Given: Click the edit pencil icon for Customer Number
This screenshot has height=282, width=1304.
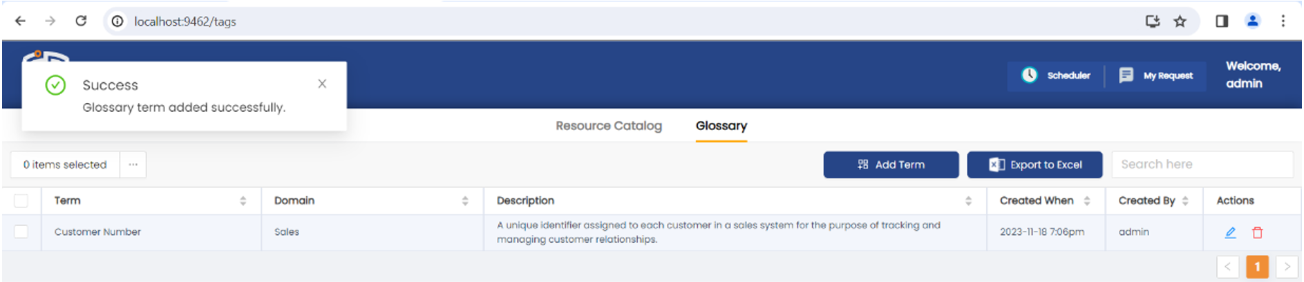Looking at the screenshot, I should point(1230,233).
